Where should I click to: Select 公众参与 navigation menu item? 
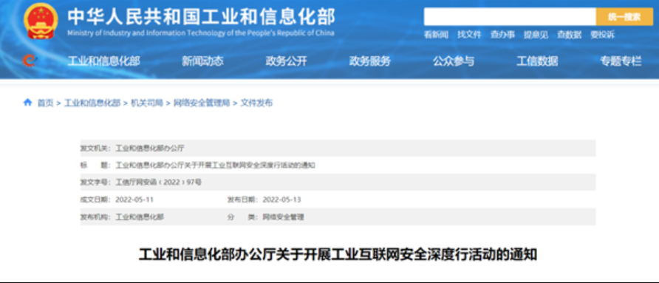pyautogui.click(x=454, y=61)
